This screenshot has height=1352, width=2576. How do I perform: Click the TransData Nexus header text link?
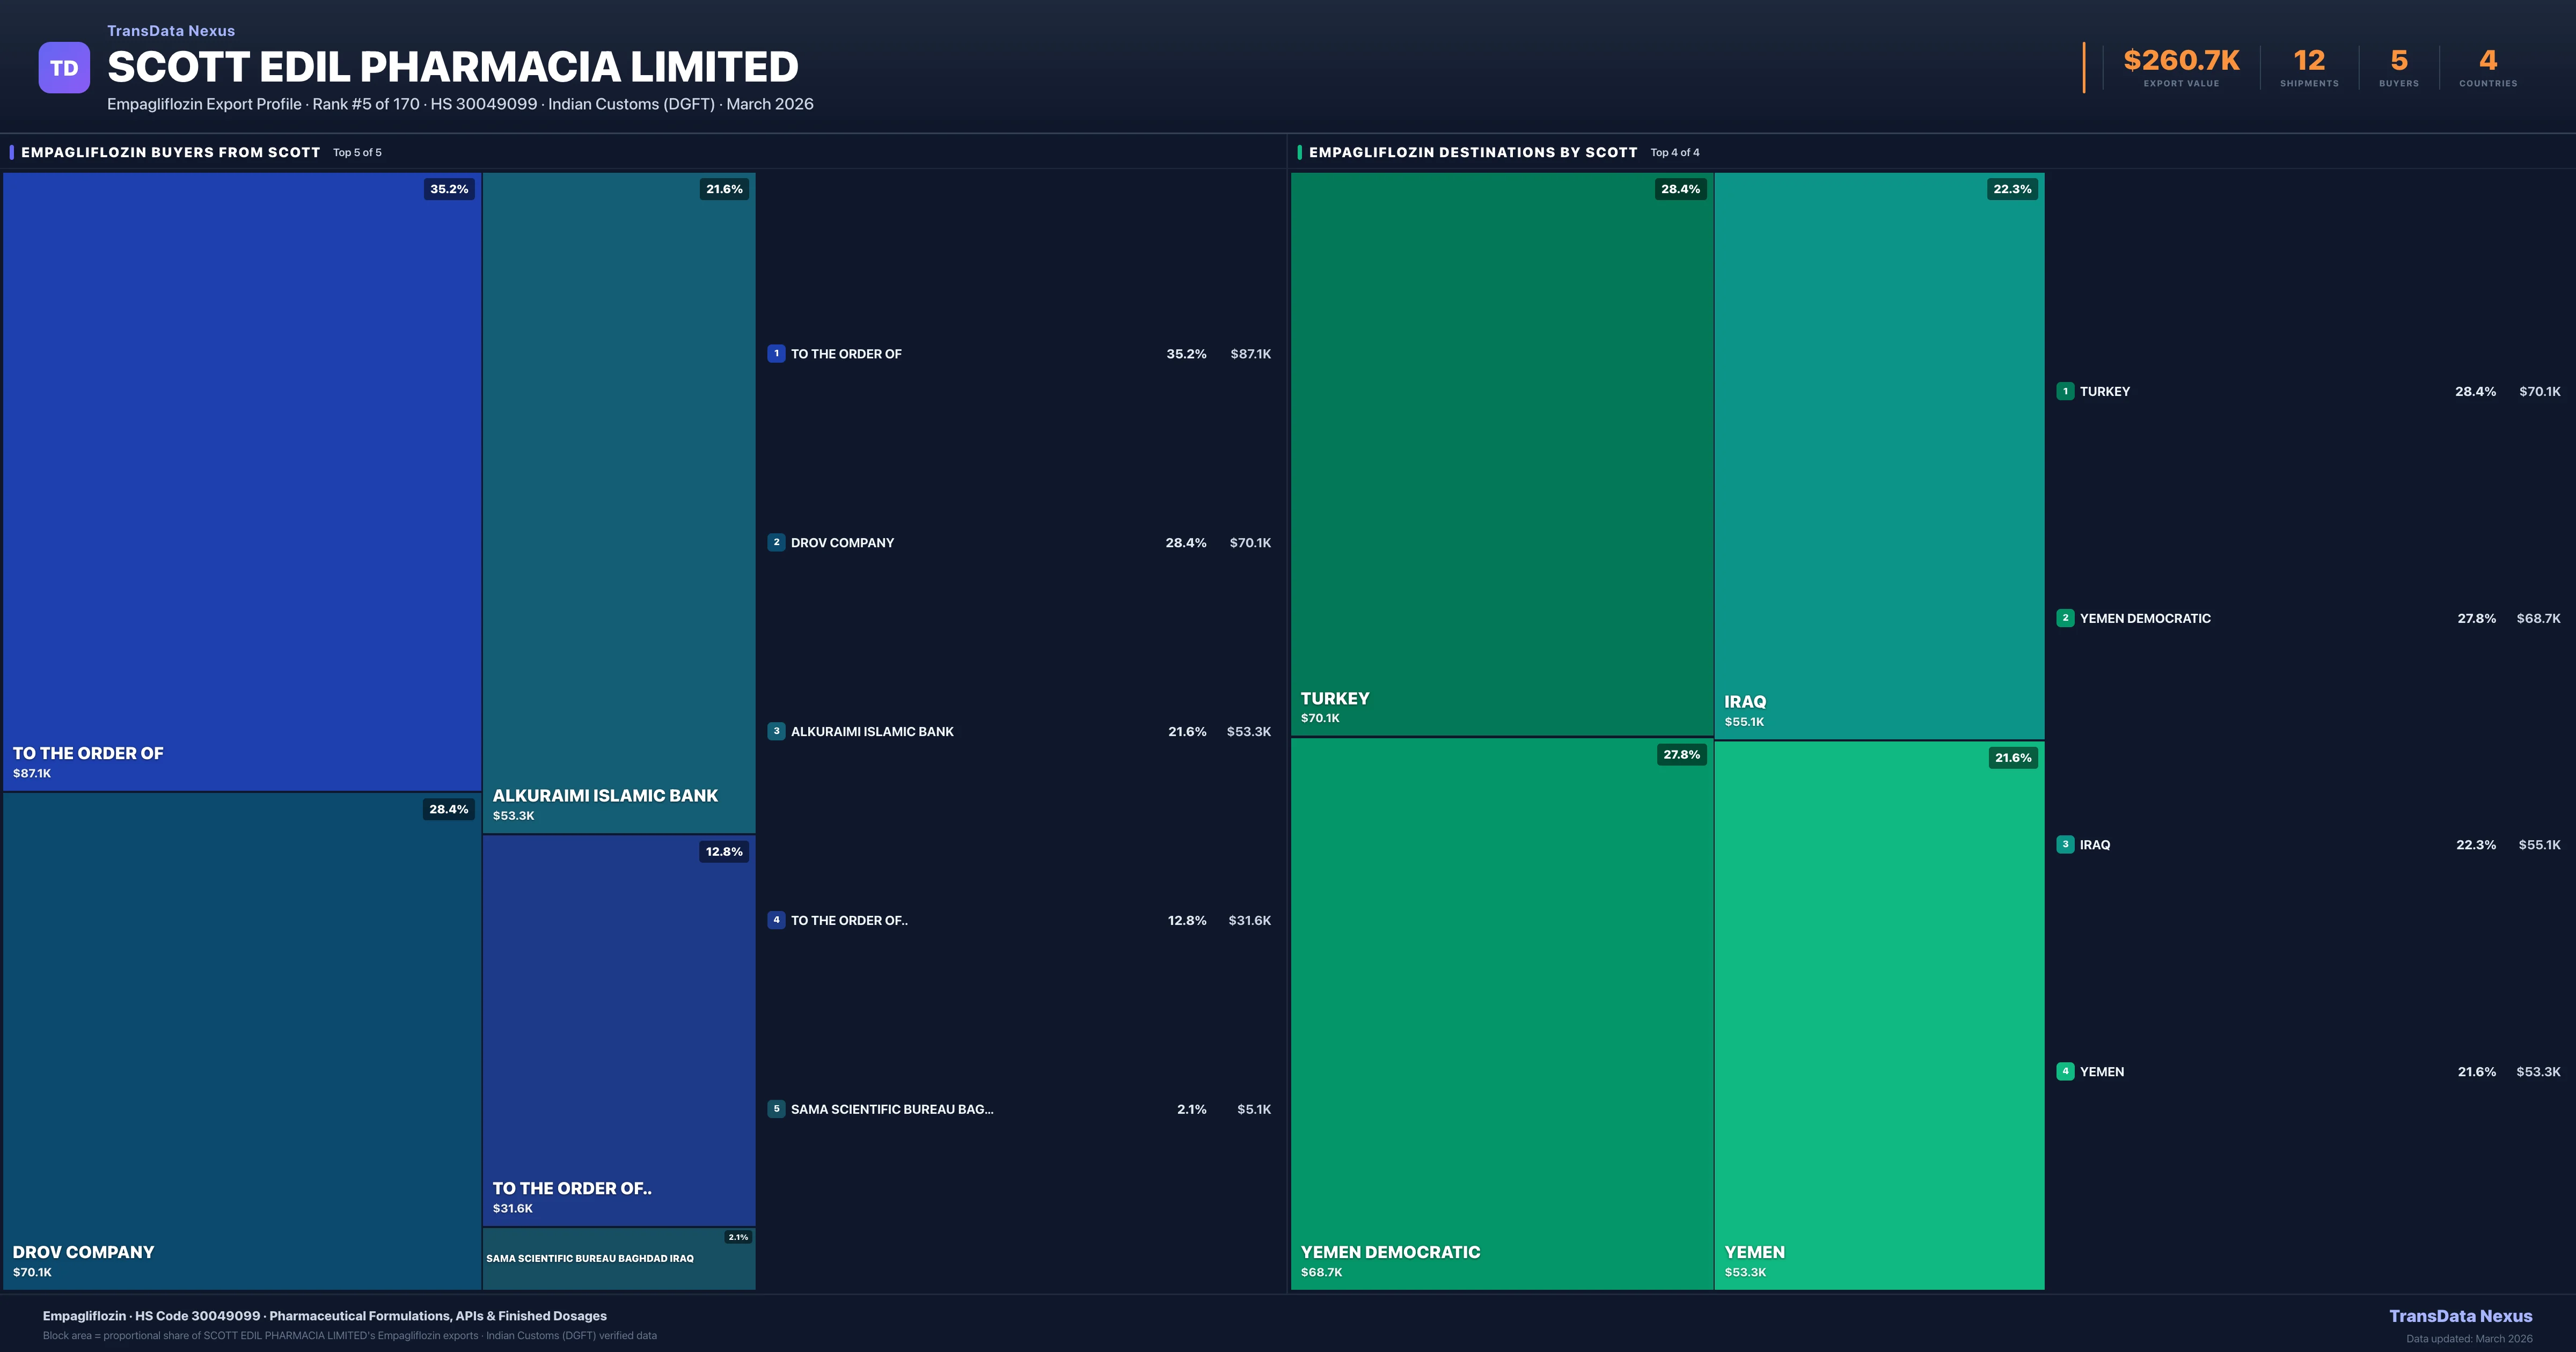pyautogui.click(x=171, y=31)
